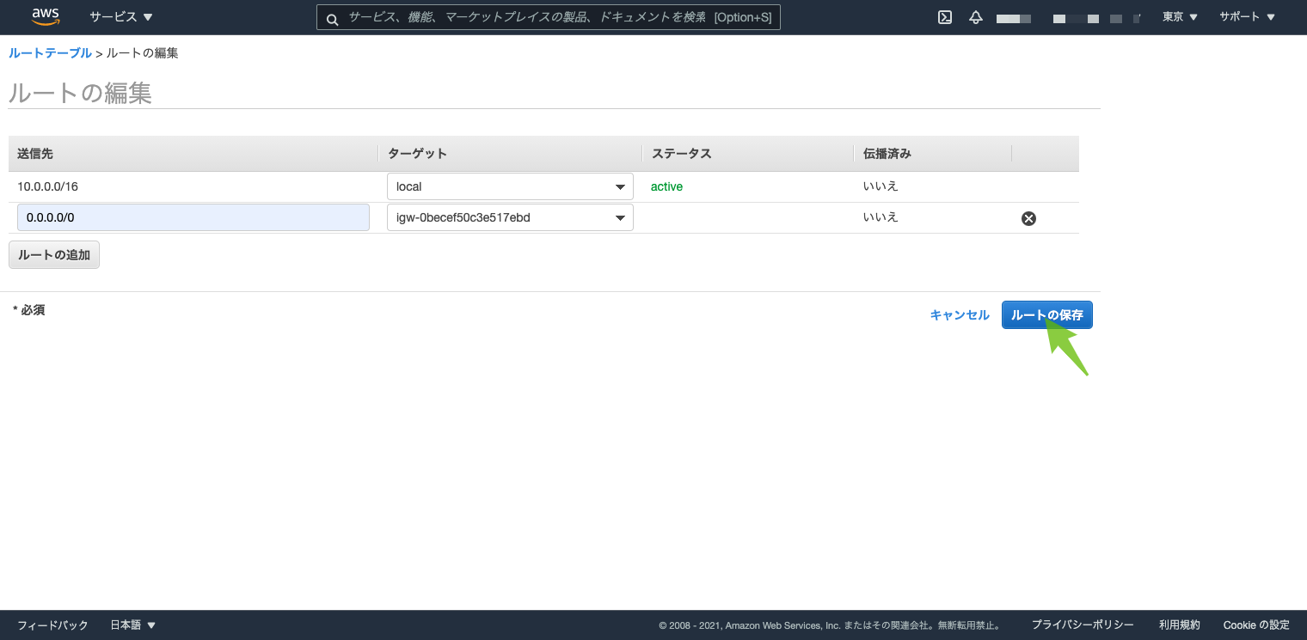Open the 東京 region selector
Viewport: 1307px width, 640px height.
[x=1180, y=17]
